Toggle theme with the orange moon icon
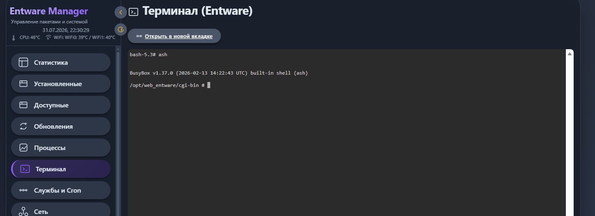This screenshot has height=216, width=595. 121,30
